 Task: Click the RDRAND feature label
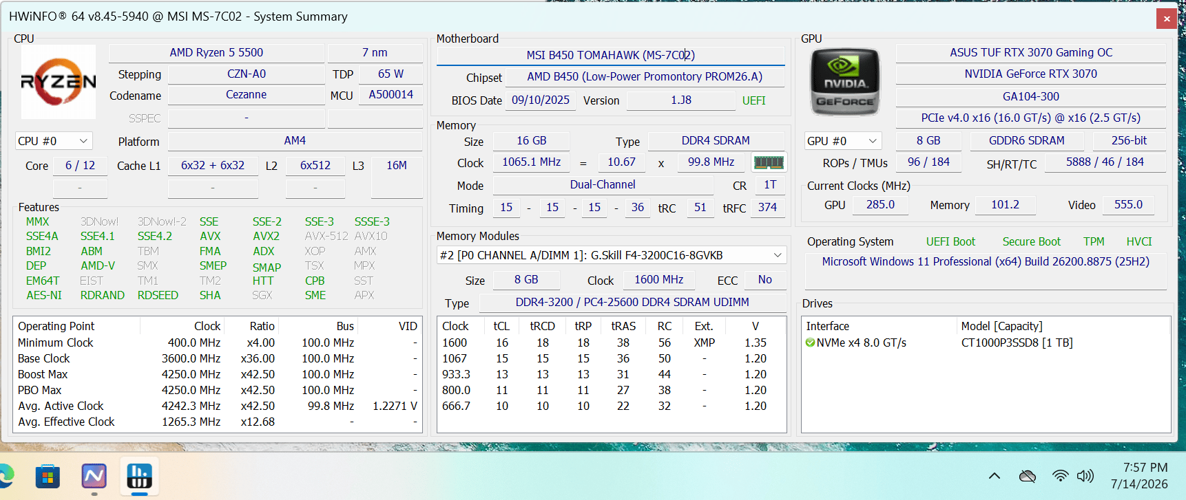click(x=103, y=295)
